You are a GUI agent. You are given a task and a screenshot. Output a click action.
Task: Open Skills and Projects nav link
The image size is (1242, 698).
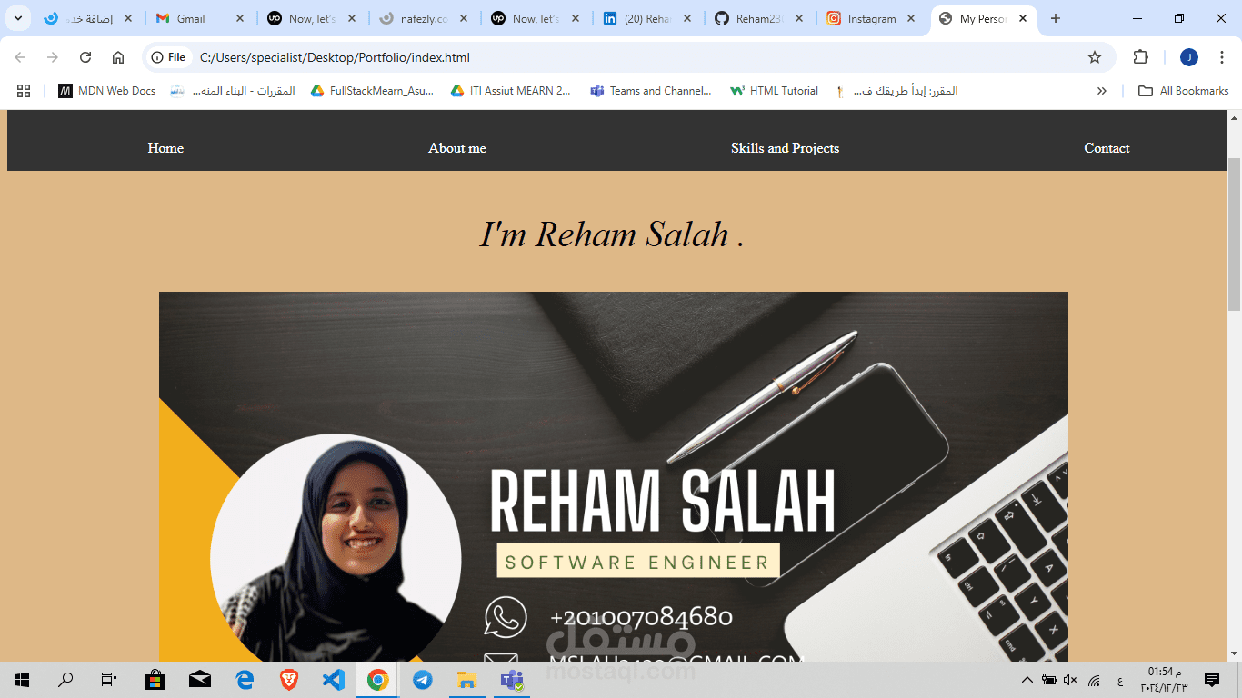click(785, 148)
